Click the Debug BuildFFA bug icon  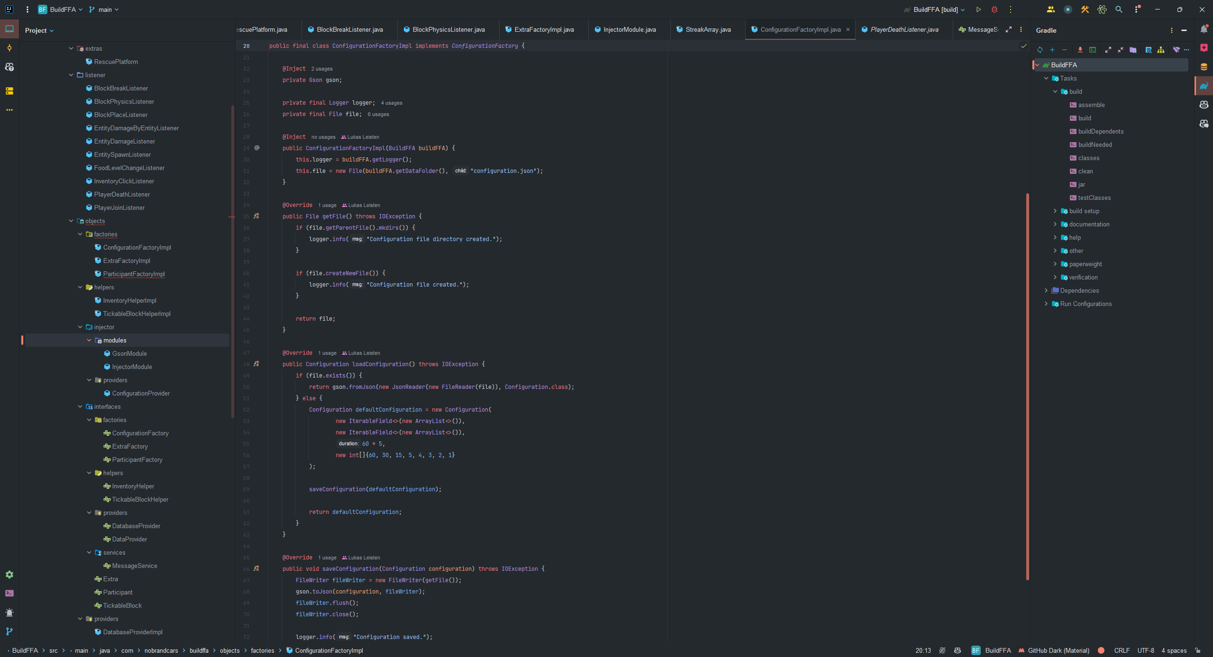coord(994,9)
